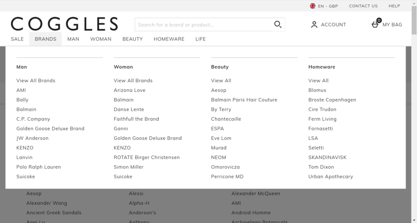Open the account user icon
The image size is (417, 223).
[314, 25]
